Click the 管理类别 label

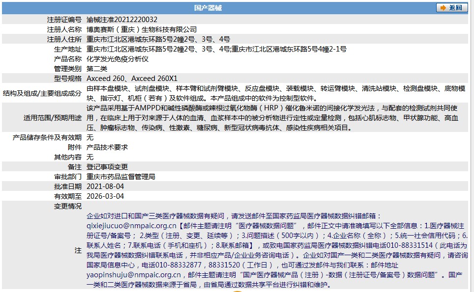[68, 69]
